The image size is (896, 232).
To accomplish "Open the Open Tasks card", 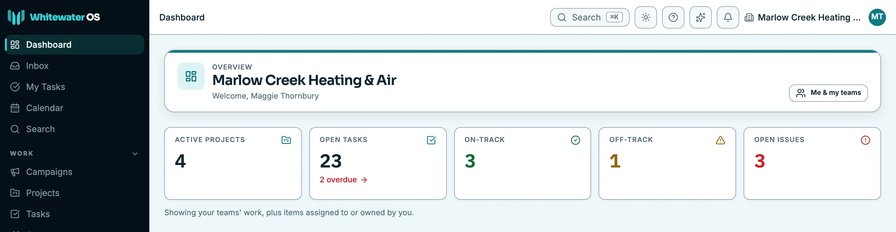I will 378,163.
